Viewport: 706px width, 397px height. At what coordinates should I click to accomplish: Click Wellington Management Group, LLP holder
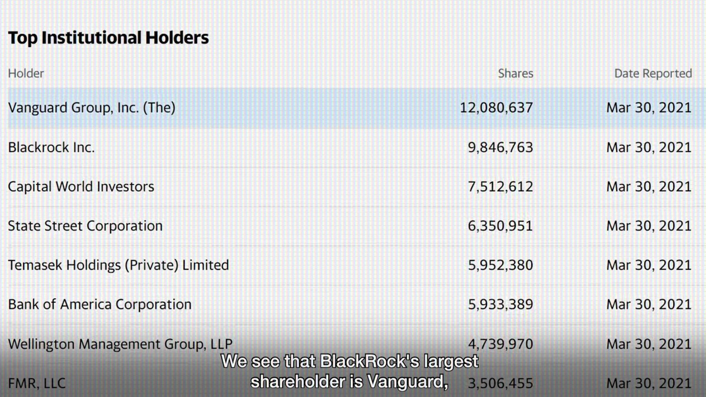[x=120, y=343]
